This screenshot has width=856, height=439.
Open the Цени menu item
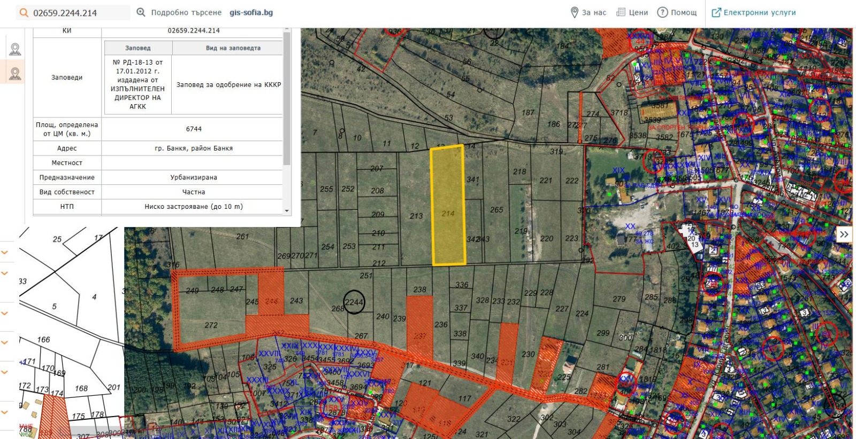click(x=632, y=12)
